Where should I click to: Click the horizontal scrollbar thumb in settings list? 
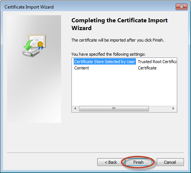(x=114, y=108)
